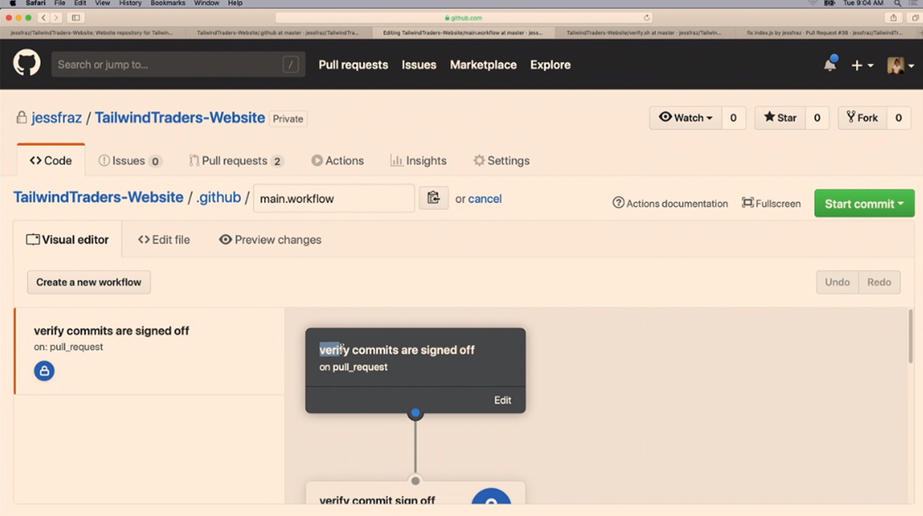Click the forks count next to Fork
This screenshot has width=923, height=516.
pos(899,118)
